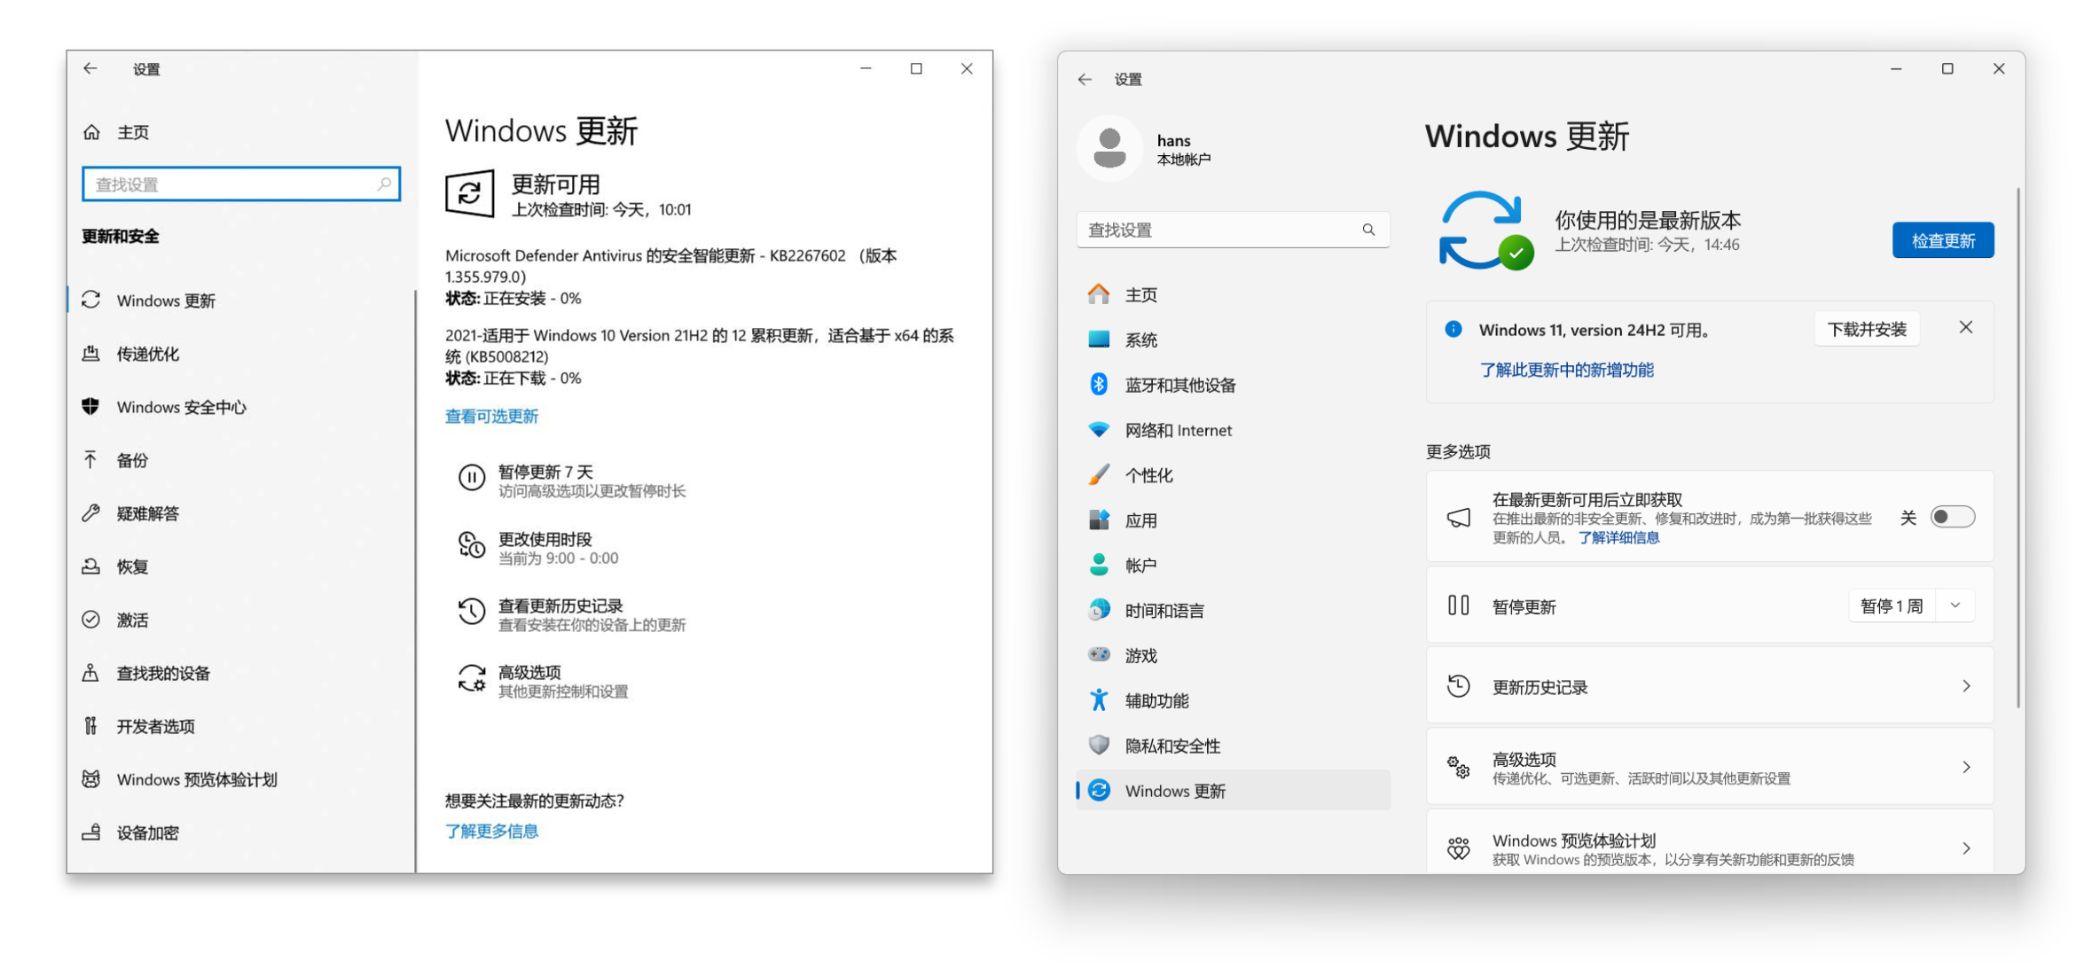The width and height of the screenshot is (2084, 969).
Task: Select the 恢复 option
Action: 133,567
